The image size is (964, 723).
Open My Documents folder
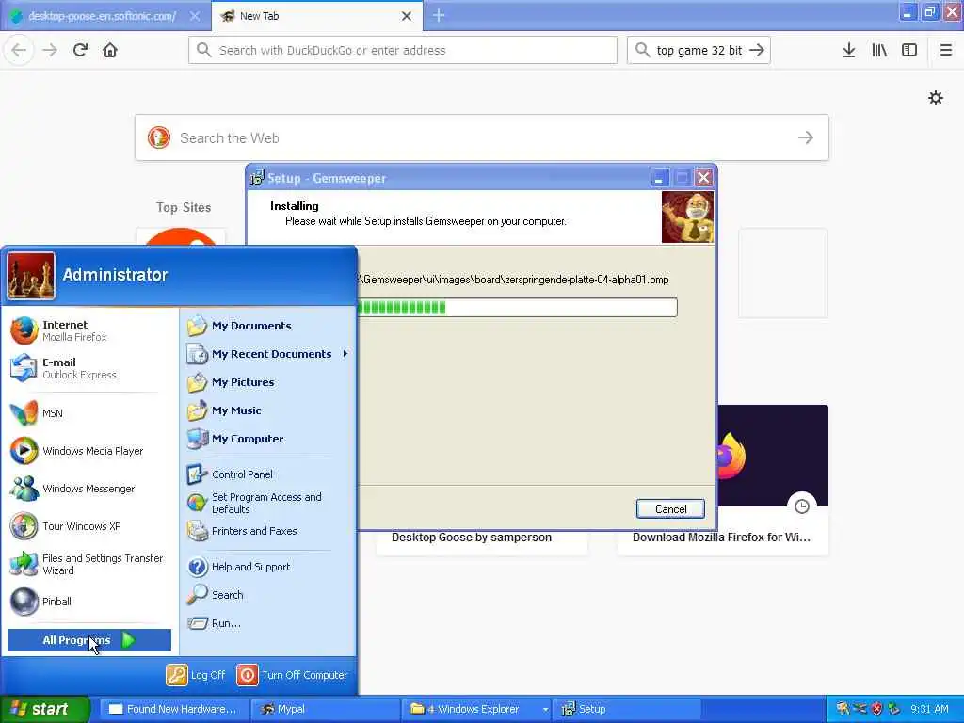pos(268,326)
